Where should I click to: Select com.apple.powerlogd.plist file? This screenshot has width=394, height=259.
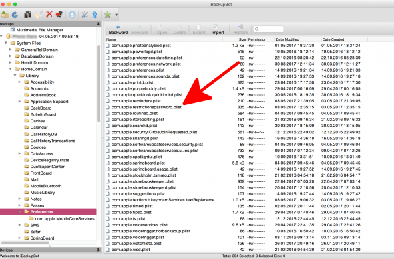pos(137,52)
